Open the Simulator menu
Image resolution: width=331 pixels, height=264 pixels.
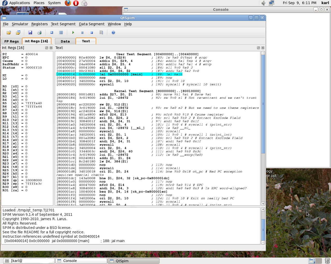pos(20,24)
